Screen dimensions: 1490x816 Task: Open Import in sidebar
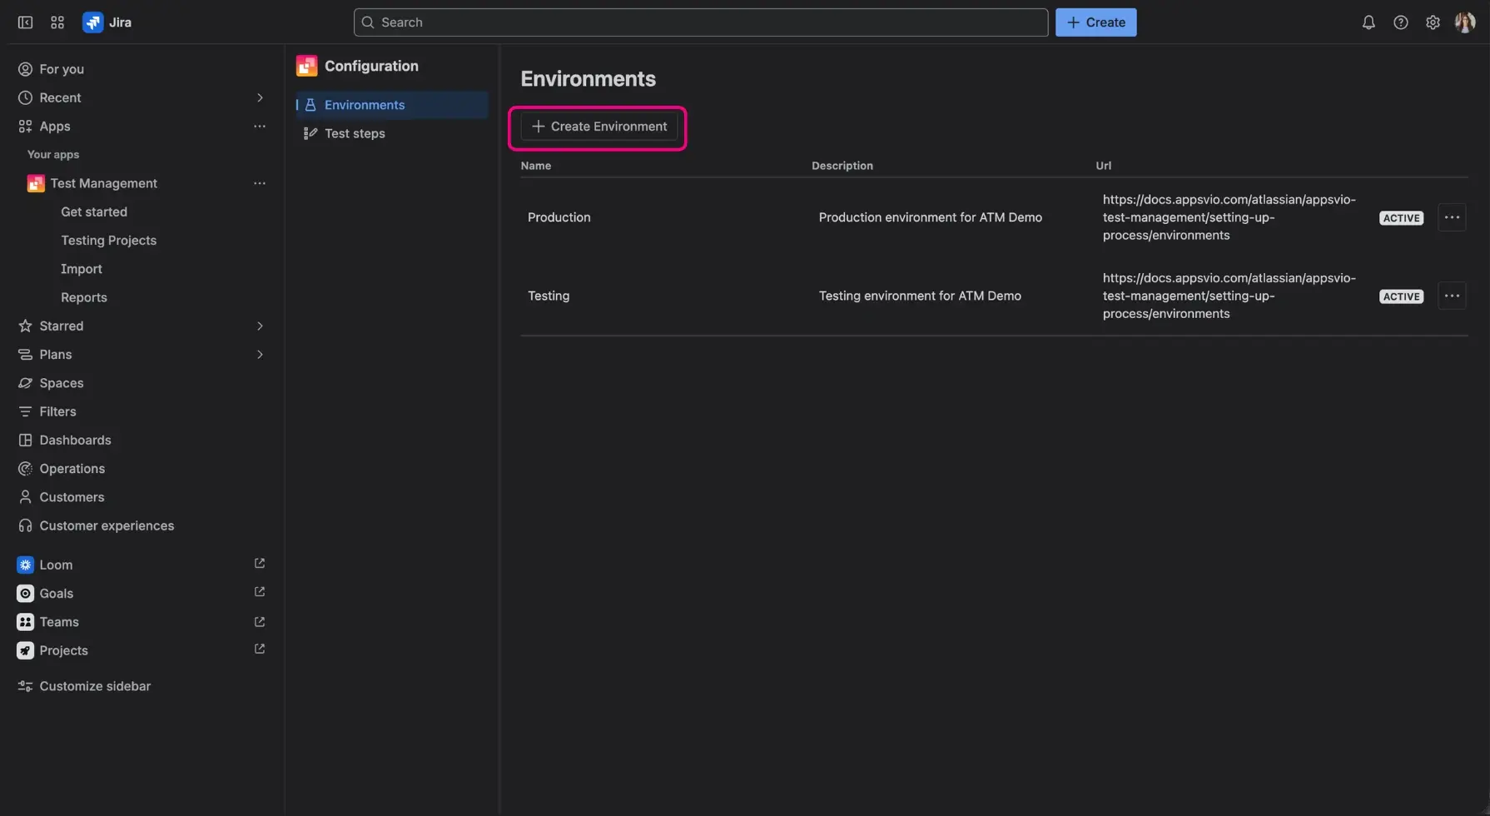point(82,269)
